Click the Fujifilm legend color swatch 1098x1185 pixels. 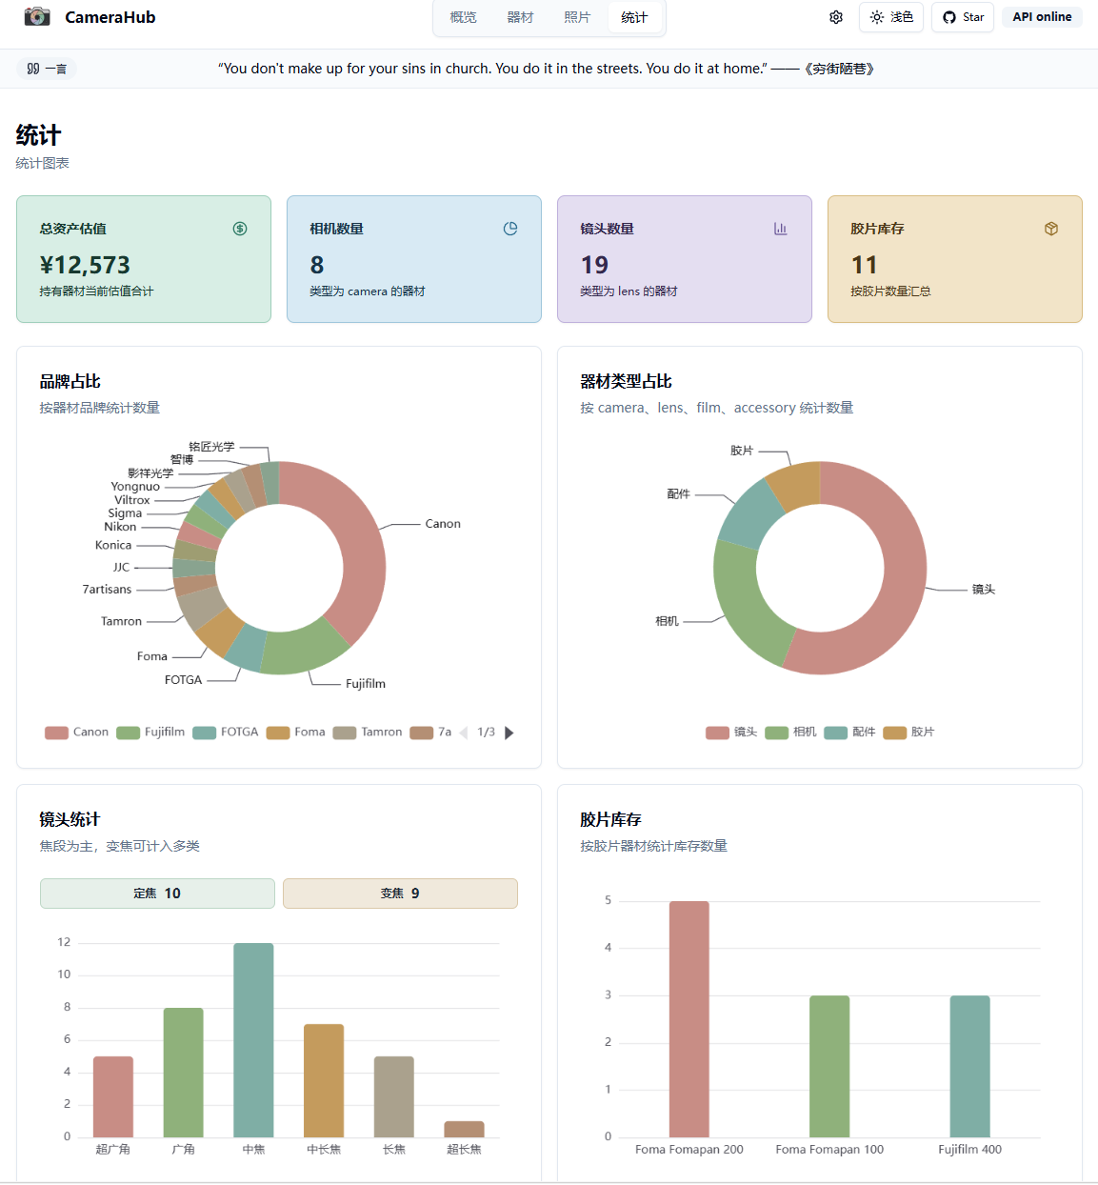[129, 733]
